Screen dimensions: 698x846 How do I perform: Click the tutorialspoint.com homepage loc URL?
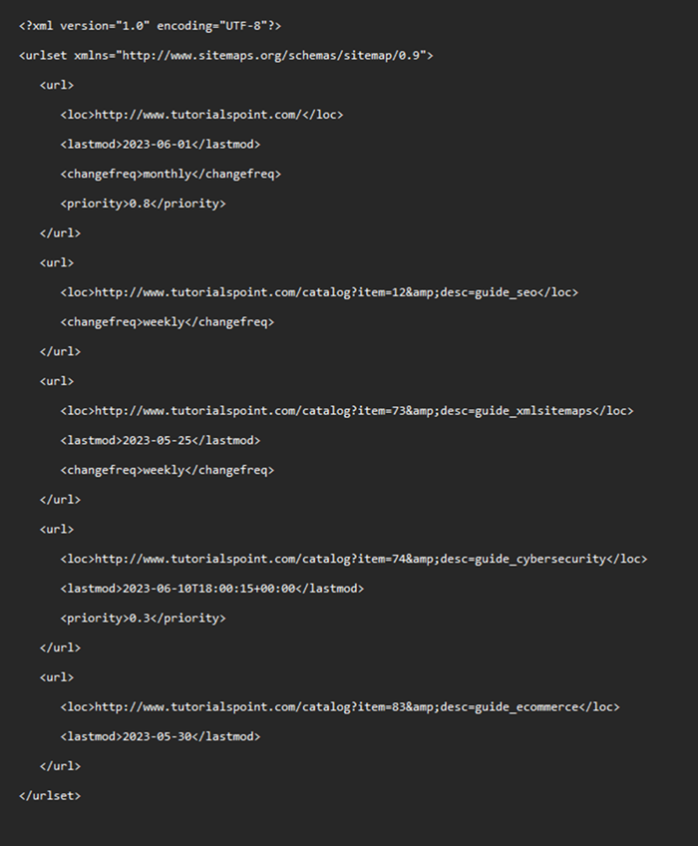tap(197, 115)
